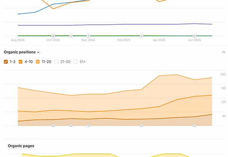Click the 240 y-axis value
Screen dimensions: 228x157
pyautogui.click(x=223, y=74)
